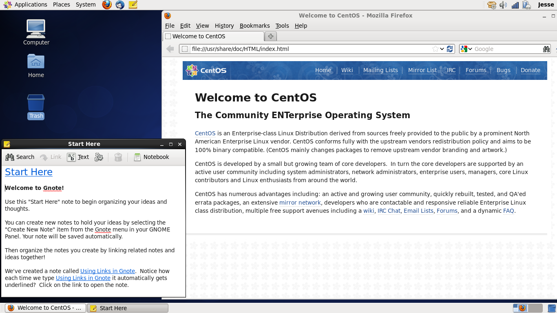
Task: Open Firefox Bookmarks menu
Action: 254,26
